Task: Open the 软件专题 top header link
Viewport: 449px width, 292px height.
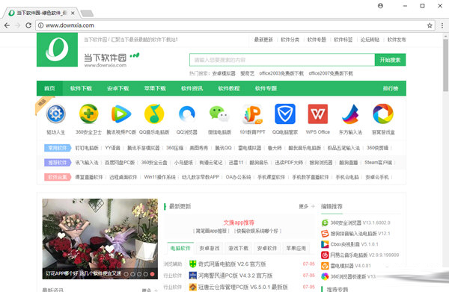Action: tap(317, 40)
